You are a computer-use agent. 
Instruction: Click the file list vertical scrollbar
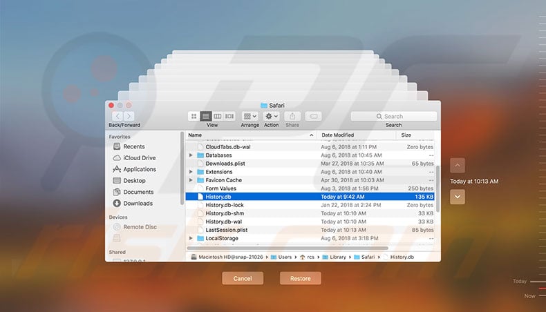tap(437, 188)
